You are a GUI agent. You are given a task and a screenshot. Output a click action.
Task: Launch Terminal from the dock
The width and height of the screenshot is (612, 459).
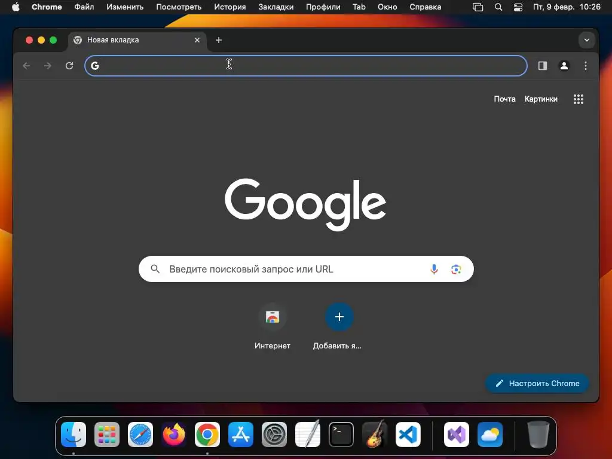pos(341,434)
